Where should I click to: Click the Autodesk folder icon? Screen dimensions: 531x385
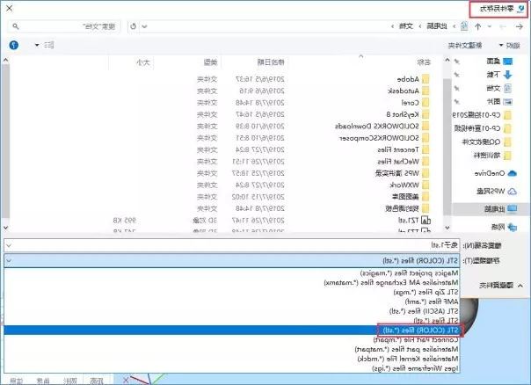426,91
